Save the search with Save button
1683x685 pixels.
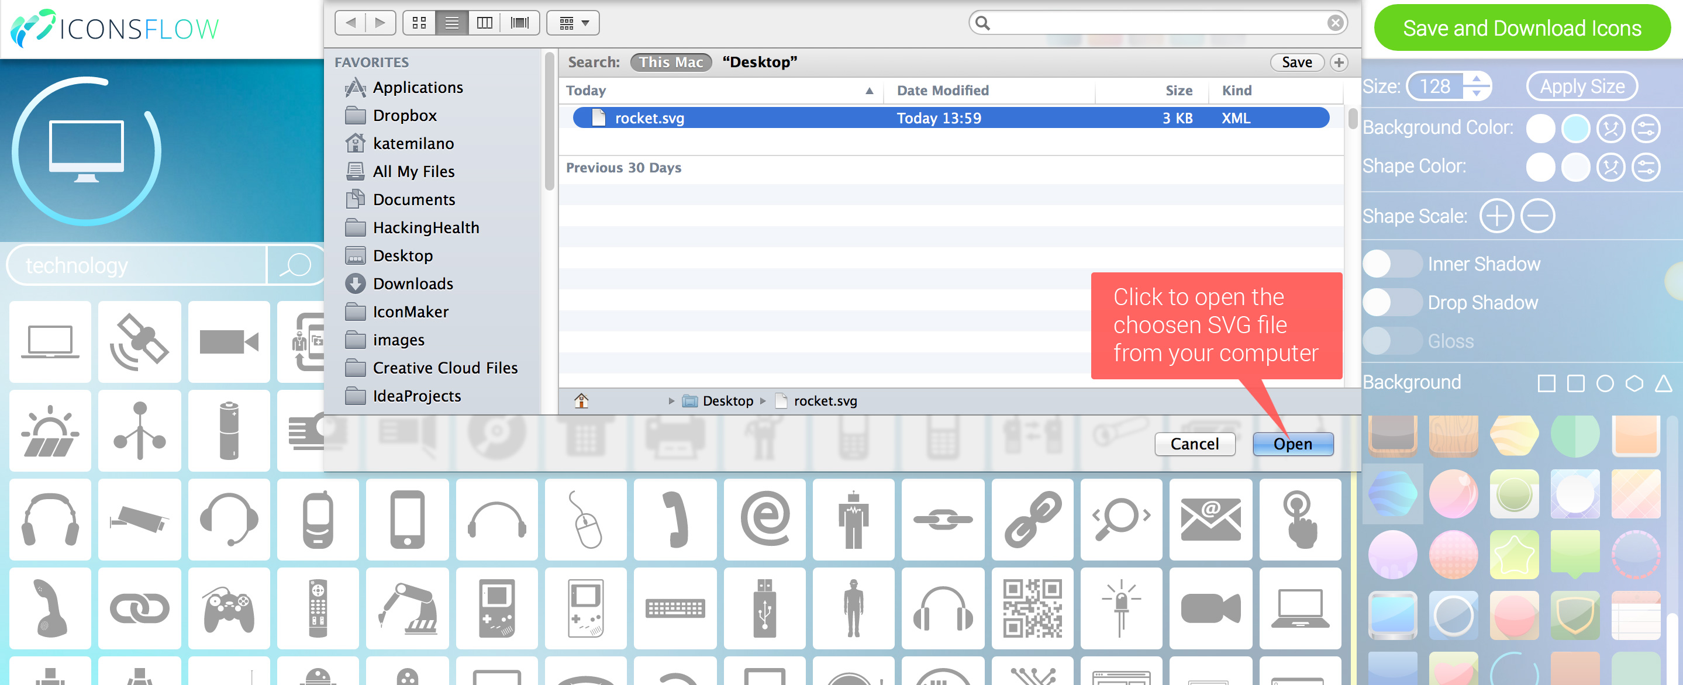click(1296, 62)
